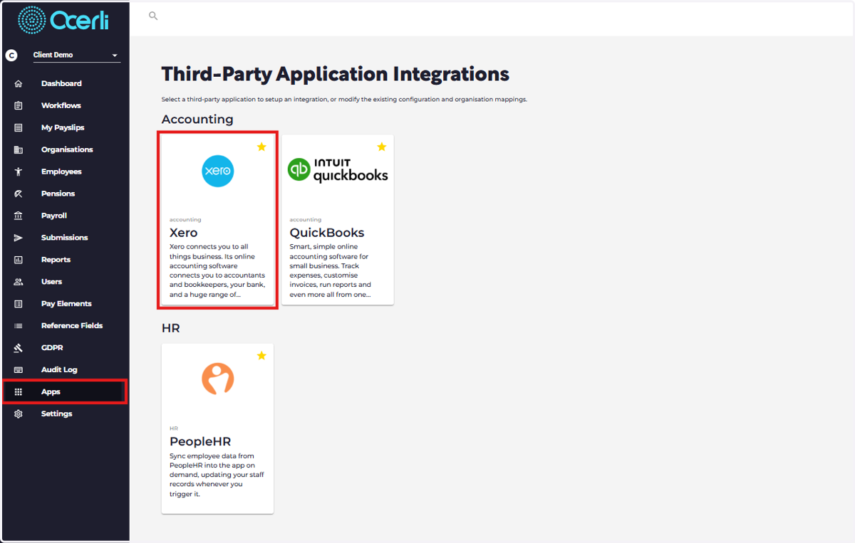Click the PeopleHR logo
The height and width of the screenshot is (543, 855).
[x=217, y=379]
